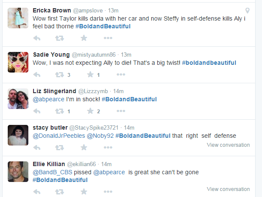Reply to Ellie Killian's tweet
Image resolution: width=262 pixels, height=197 pixels.
pos(37,192)
